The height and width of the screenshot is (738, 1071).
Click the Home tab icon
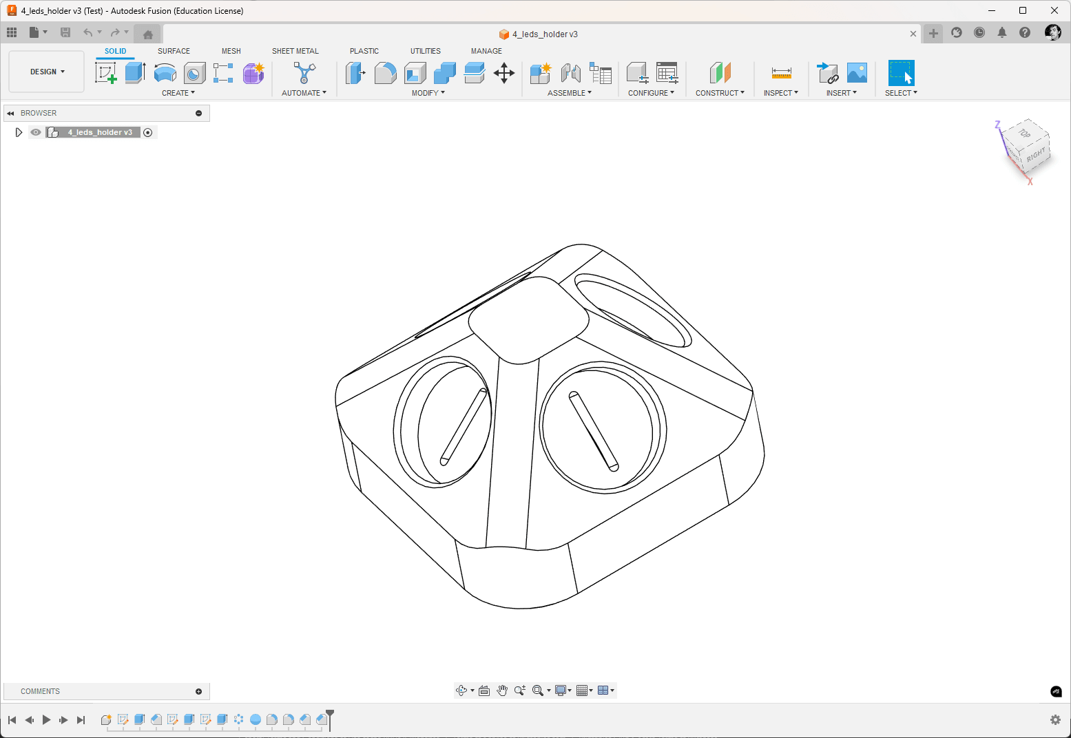[148, 34]
